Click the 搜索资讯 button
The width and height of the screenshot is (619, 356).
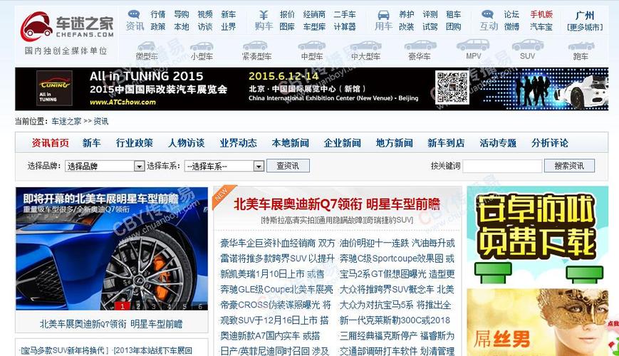(569, 166)
